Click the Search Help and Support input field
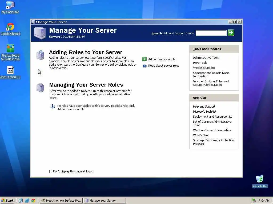Image resolution: width=273 pixels, height=204 pixels. click(x=211, y=33)
